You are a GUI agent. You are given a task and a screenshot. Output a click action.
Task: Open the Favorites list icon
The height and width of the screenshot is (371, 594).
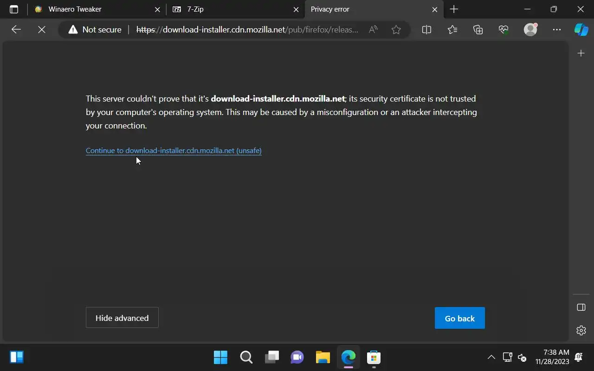[452, 30]
